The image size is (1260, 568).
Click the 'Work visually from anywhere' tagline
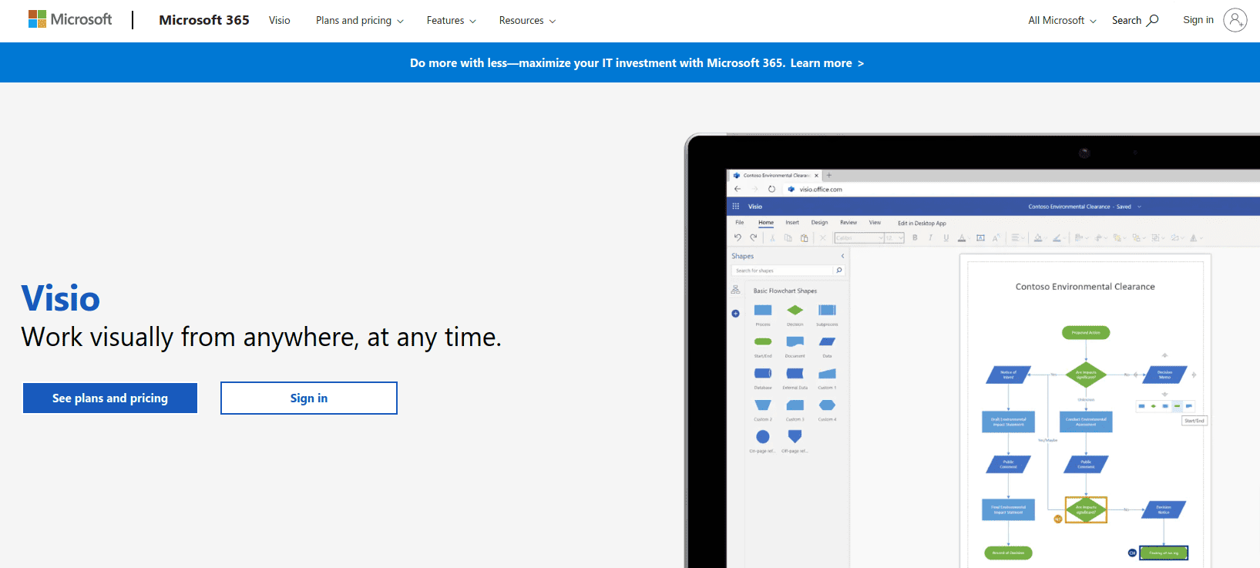point(261,338)
